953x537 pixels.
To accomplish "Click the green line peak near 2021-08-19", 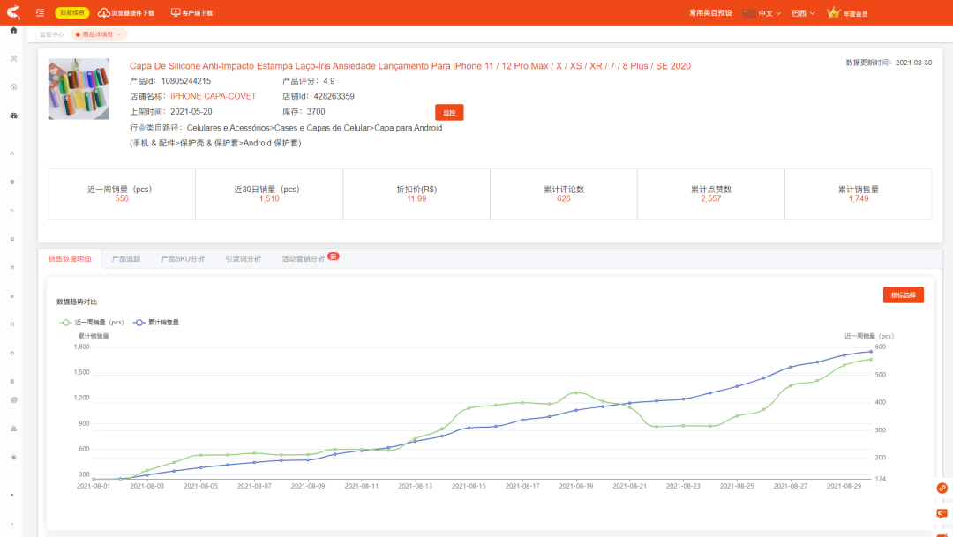I will click(576, 392).
